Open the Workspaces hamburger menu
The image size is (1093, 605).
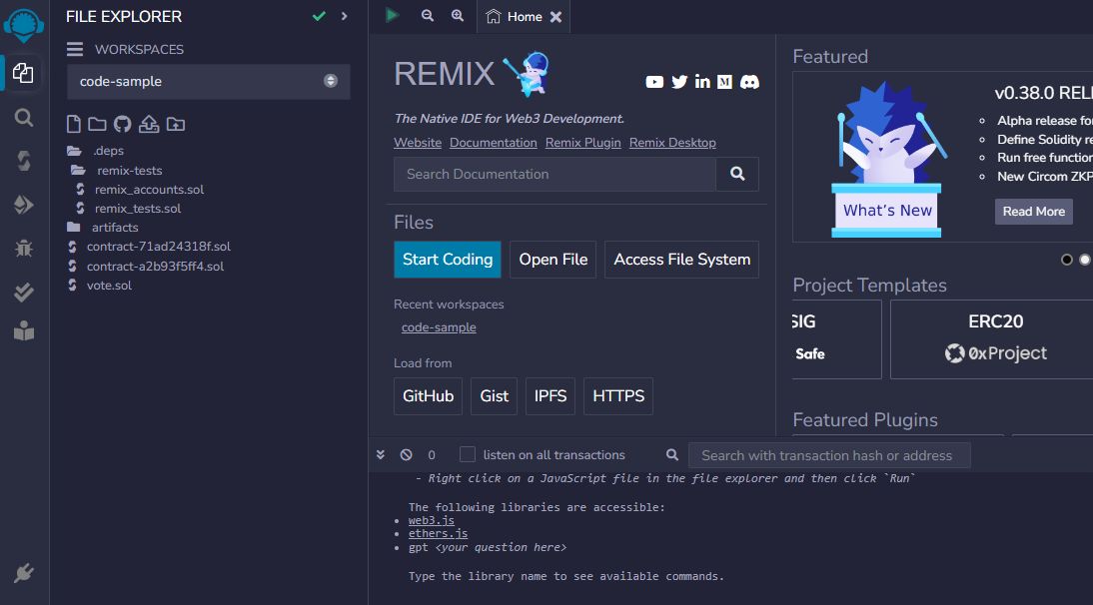tap(75, 50)
